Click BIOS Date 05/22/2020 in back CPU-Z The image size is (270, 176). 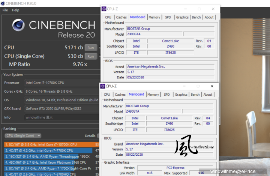point(170,77)
